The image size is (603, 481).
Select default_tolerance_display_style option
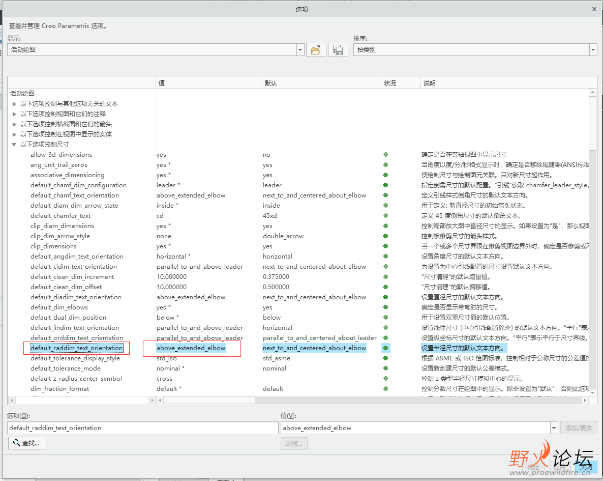pos(75,358)
